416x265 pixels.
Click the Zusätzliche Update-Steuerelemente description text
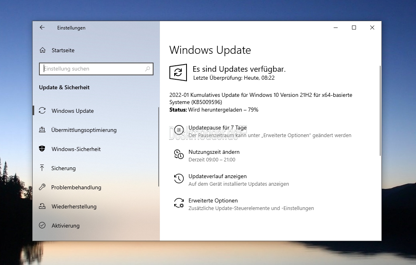[x=251, y=208]
